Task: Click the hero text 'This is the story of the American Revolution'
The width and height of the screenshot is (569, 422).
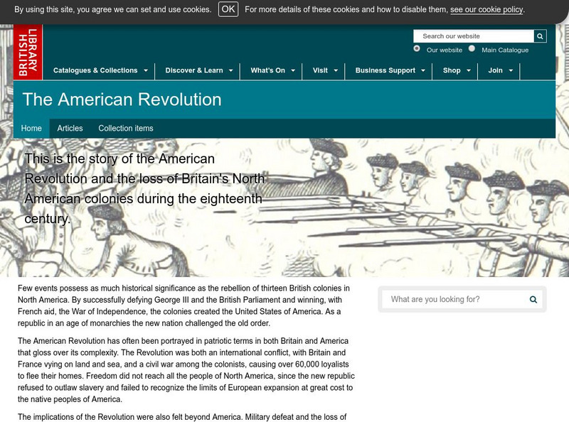Action: (x=144, y=188)
